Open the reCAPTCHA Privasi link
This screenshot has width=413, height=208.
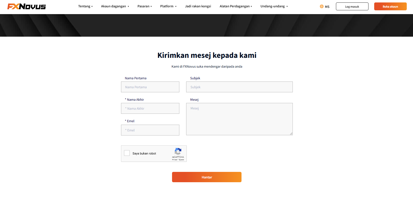174,160
